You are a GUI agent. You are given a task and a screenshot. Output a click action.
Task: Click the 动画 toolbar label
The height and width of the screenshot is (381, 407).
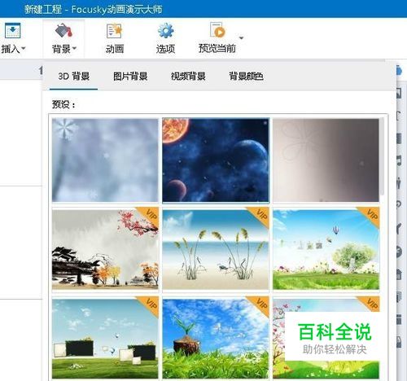point(115,49)
